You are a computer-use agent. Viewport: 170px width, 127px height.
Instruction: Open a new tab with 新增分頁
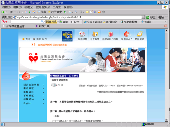tap(42, 26)
